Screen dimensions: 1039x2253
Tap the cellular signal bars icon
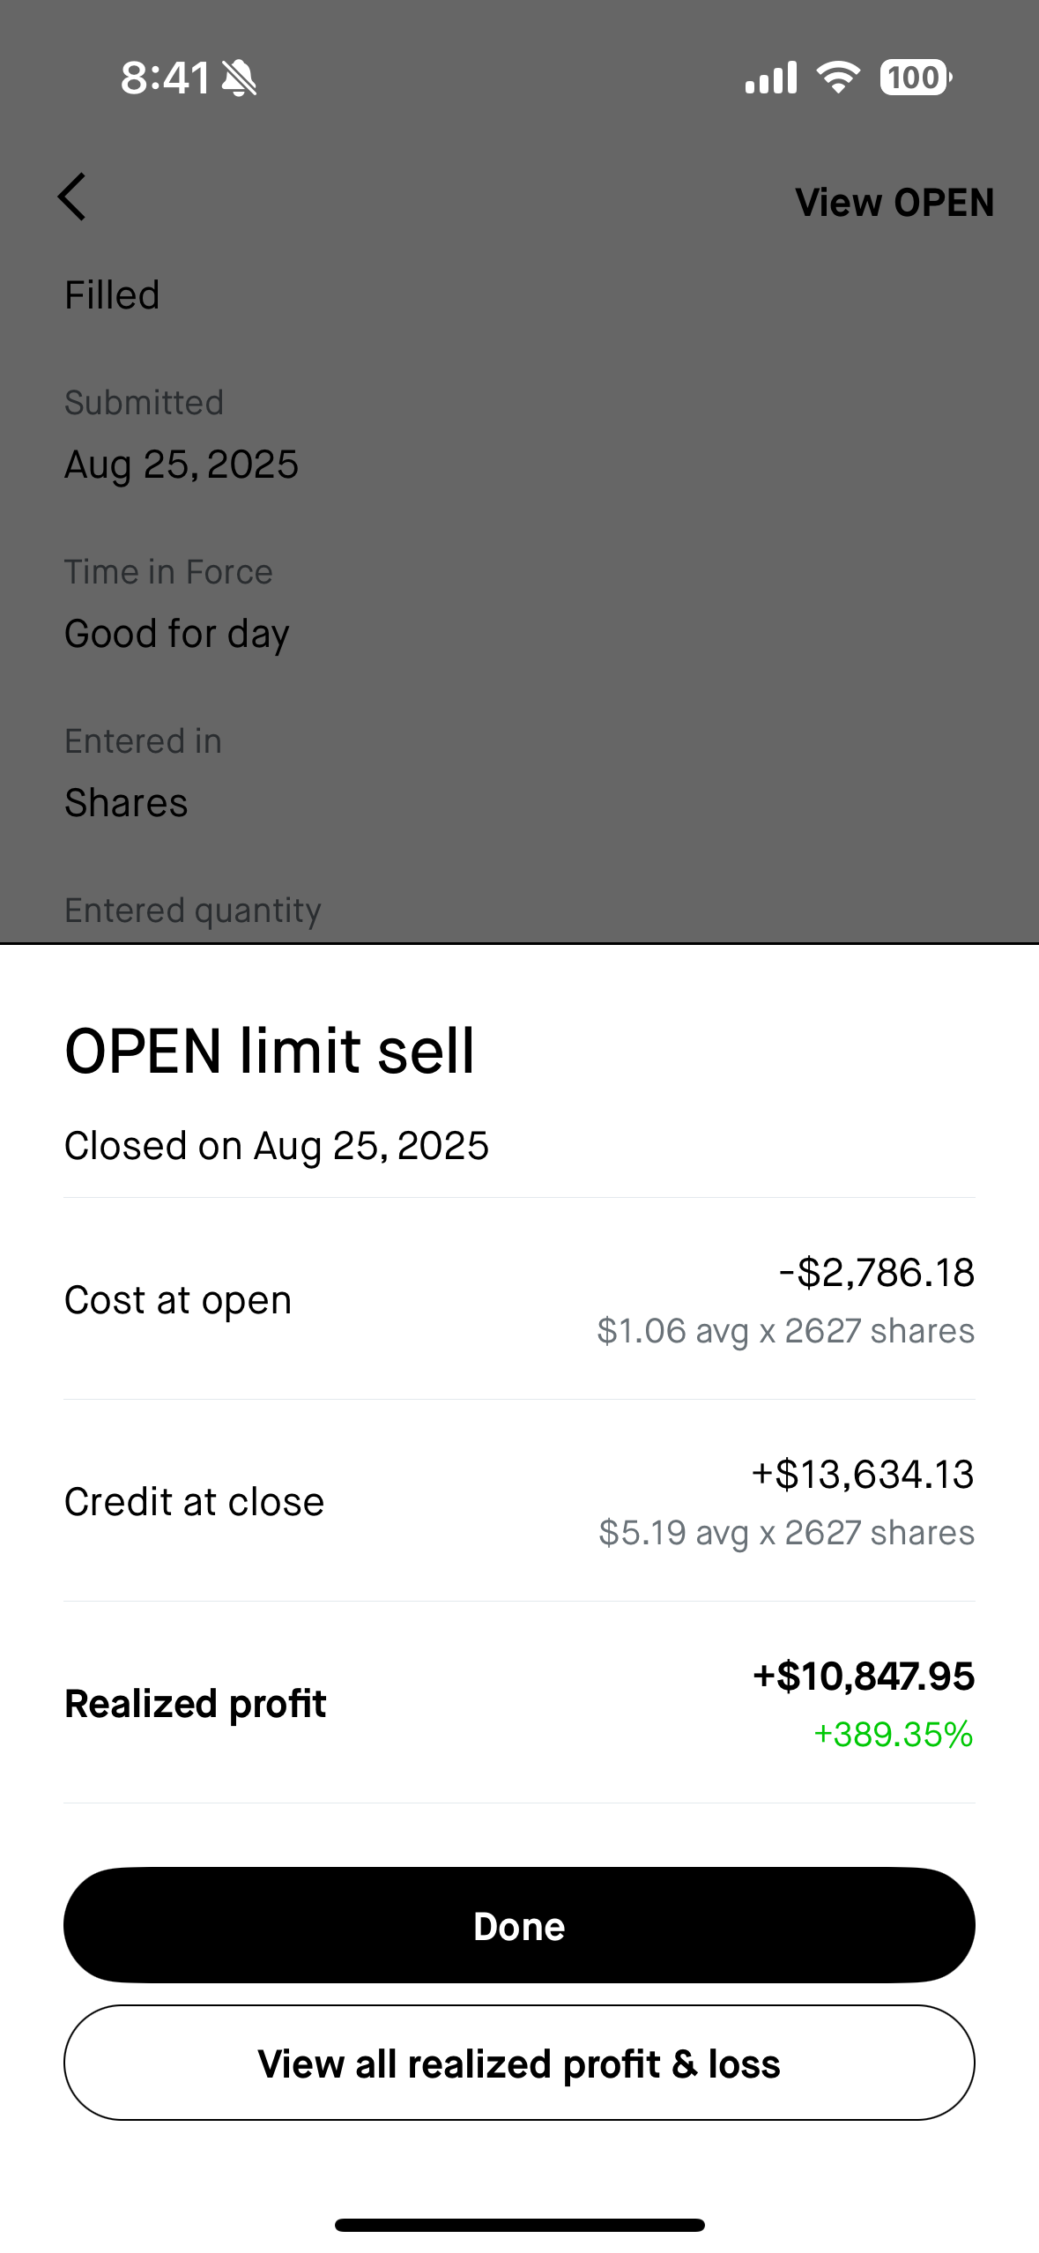tap(771, 78)
